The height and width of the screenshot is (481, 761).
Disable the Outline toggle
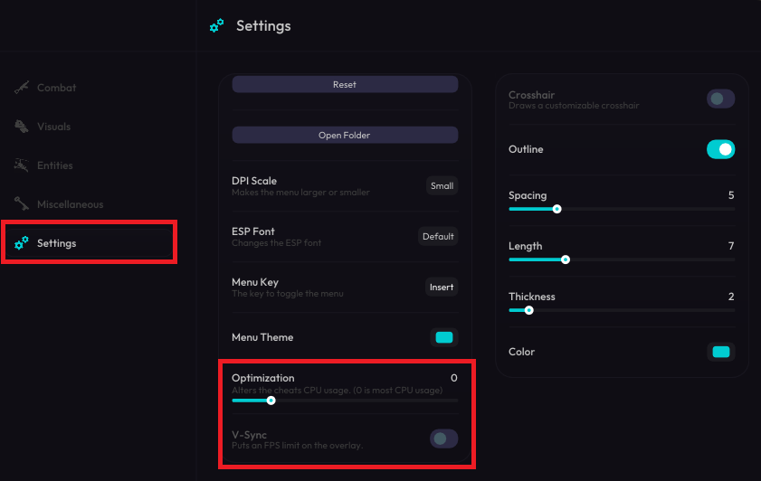[x=720, y=149]
